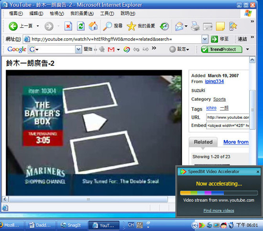Open the Help menu (說明)
Screen dimensions: 263x231
(x=128, y=13)
